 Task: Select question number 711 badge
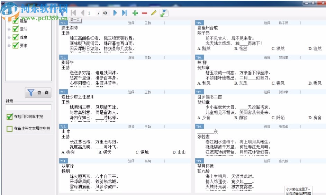click(x=63, y=57)
